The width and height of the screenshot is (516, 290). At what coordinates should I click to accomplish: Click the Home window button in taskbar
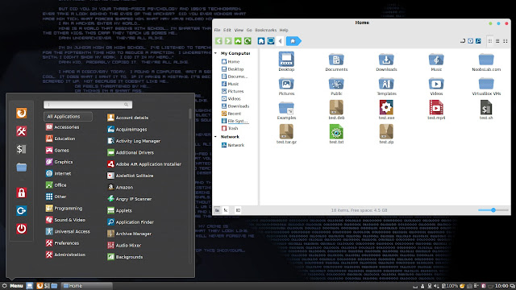(x=87, y=286)
